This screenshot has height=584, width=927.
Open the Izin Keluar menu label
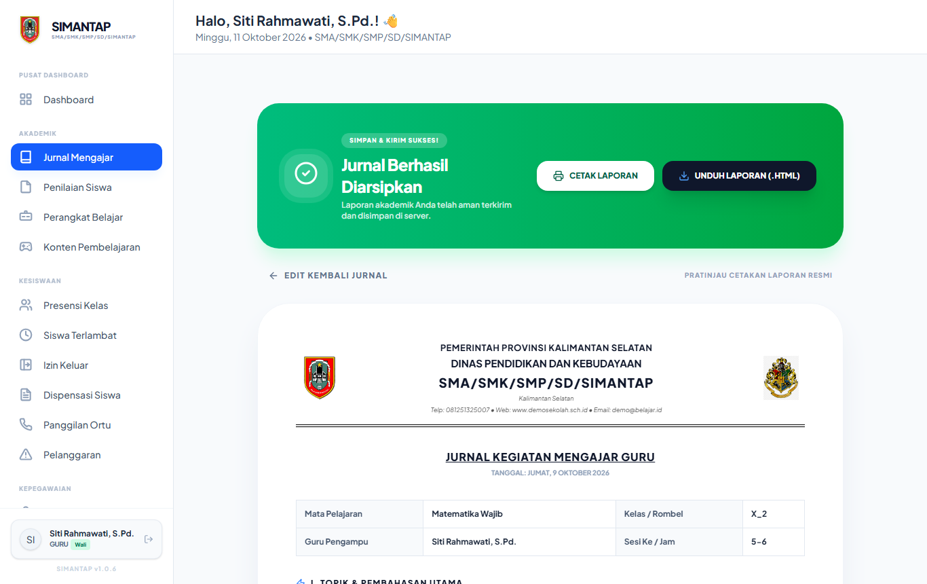coord(66,365)
